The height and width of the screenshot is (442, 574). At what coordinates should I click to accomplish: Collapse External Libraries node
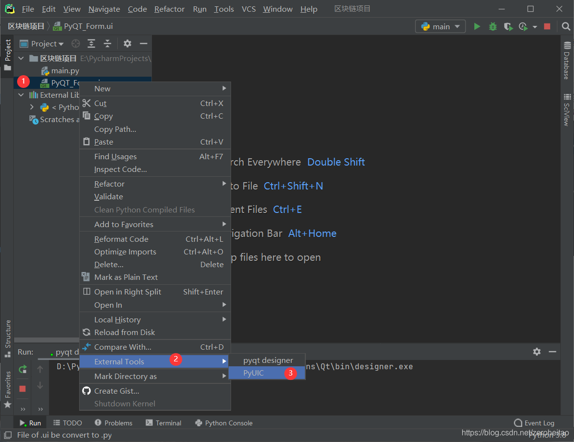pyautogui.click(x=21, y=95)
